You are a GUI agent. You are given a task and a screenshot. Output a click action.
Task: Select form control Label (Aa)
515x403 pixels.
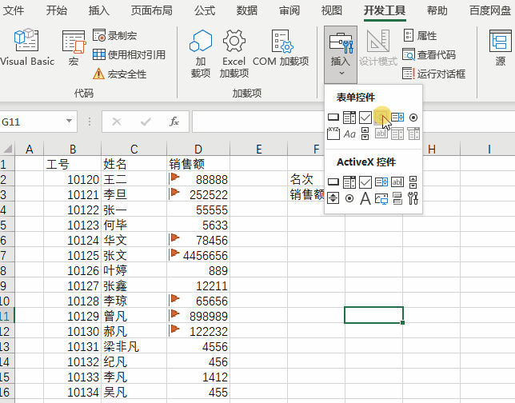[349, 134]
